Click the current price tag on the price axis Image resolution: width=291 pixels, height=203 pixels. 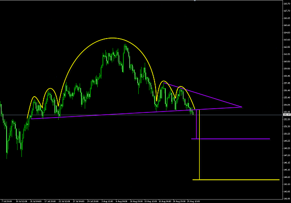(x=287, y=115)
